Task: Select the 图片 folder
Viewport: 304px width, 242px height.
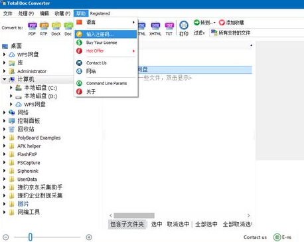Action: [x=23, y=204]
